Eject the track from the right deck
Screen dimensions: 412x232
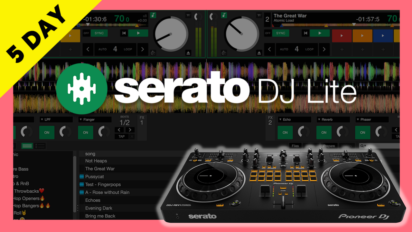pyautogui.click(x=188, y=53)
